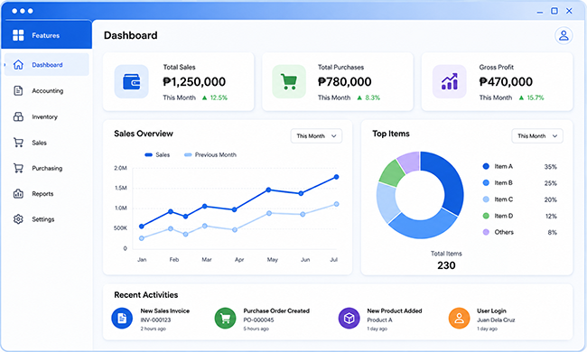This screenshot has width=587, height=352.
Task: Click the May Sales data point
Action: tap(268, 190)
